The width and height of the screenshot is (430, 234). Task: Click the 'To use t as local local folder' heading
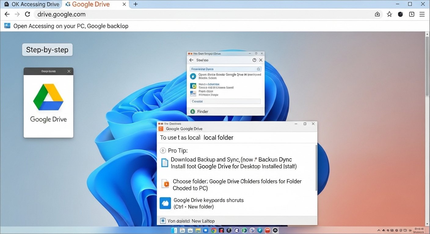click(x=197, y=138)
